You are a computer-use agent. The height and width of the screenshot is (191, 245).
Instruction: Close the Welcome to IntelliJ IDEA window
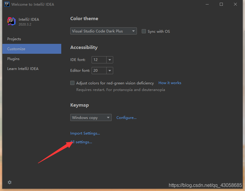[x=235, y=4]
